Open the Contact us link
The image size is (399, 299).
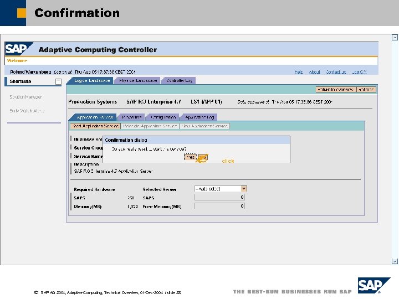coord(336,72)
